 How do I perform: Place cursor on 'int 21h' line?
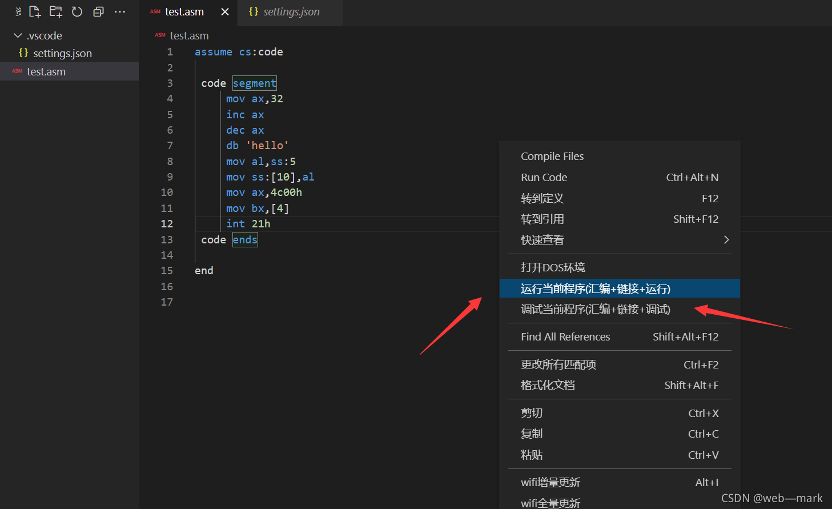click(248, 224)
